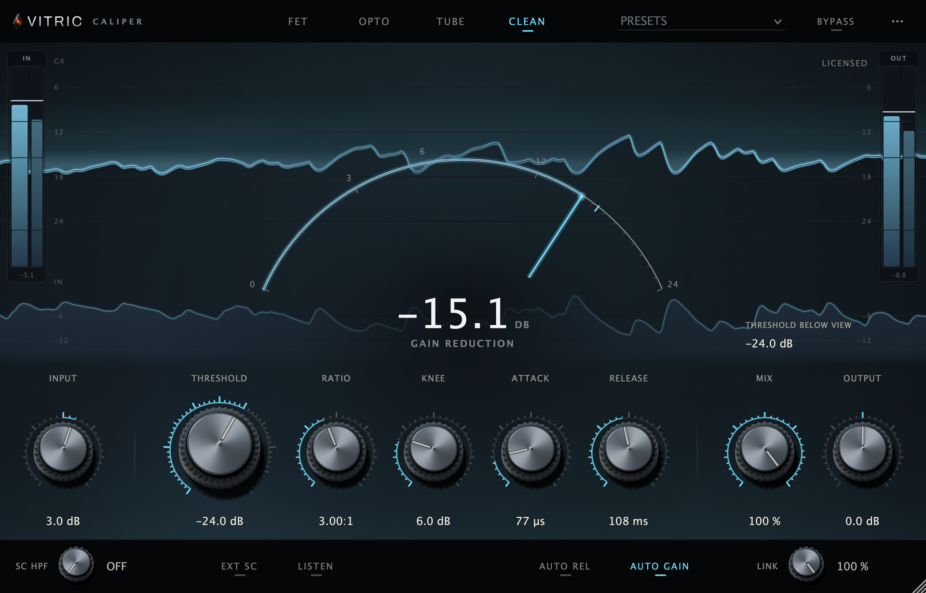Click the Input gain knob
The width and height of the screenshot is (926, 593).
(x=63, y=449)
